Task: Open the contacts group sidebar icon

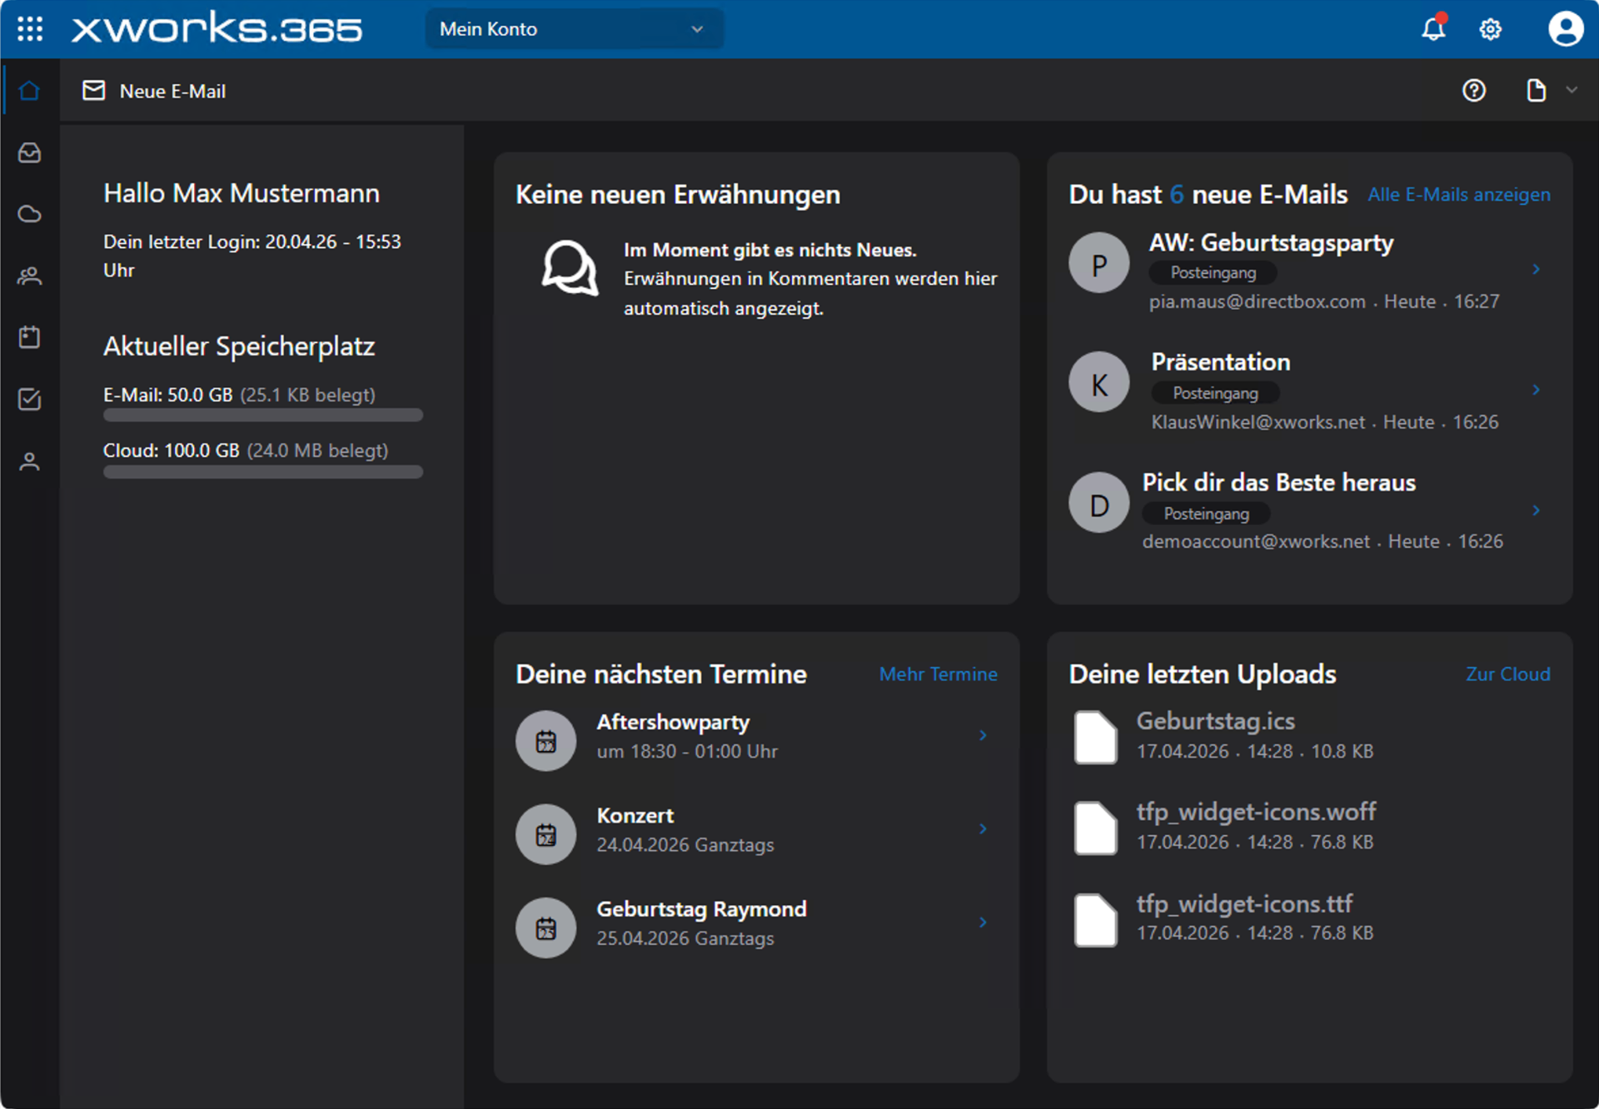Action: [30, 276]
